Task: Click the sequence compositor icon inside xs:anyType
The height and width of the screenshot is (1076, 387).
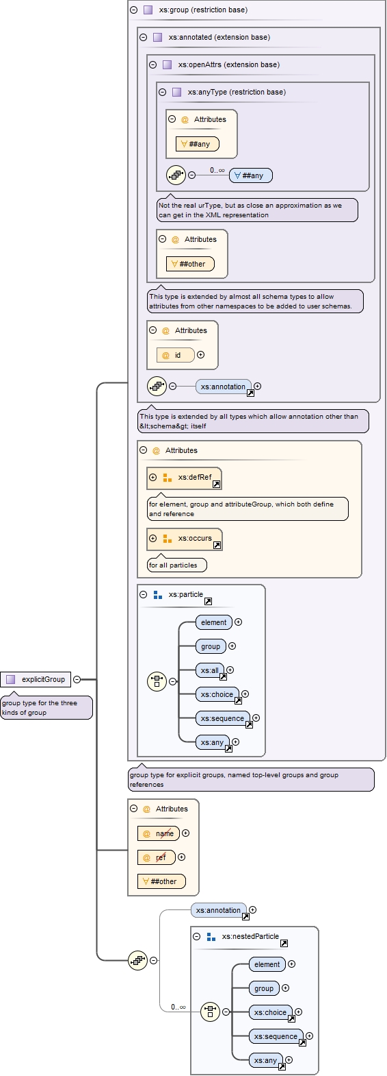Action: [176, 175]
